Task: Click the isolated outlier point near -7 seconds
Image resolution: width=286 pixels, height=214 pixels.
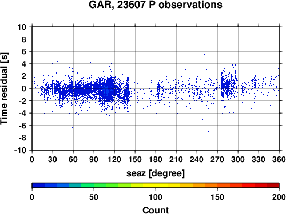Action: click(208, 131)
